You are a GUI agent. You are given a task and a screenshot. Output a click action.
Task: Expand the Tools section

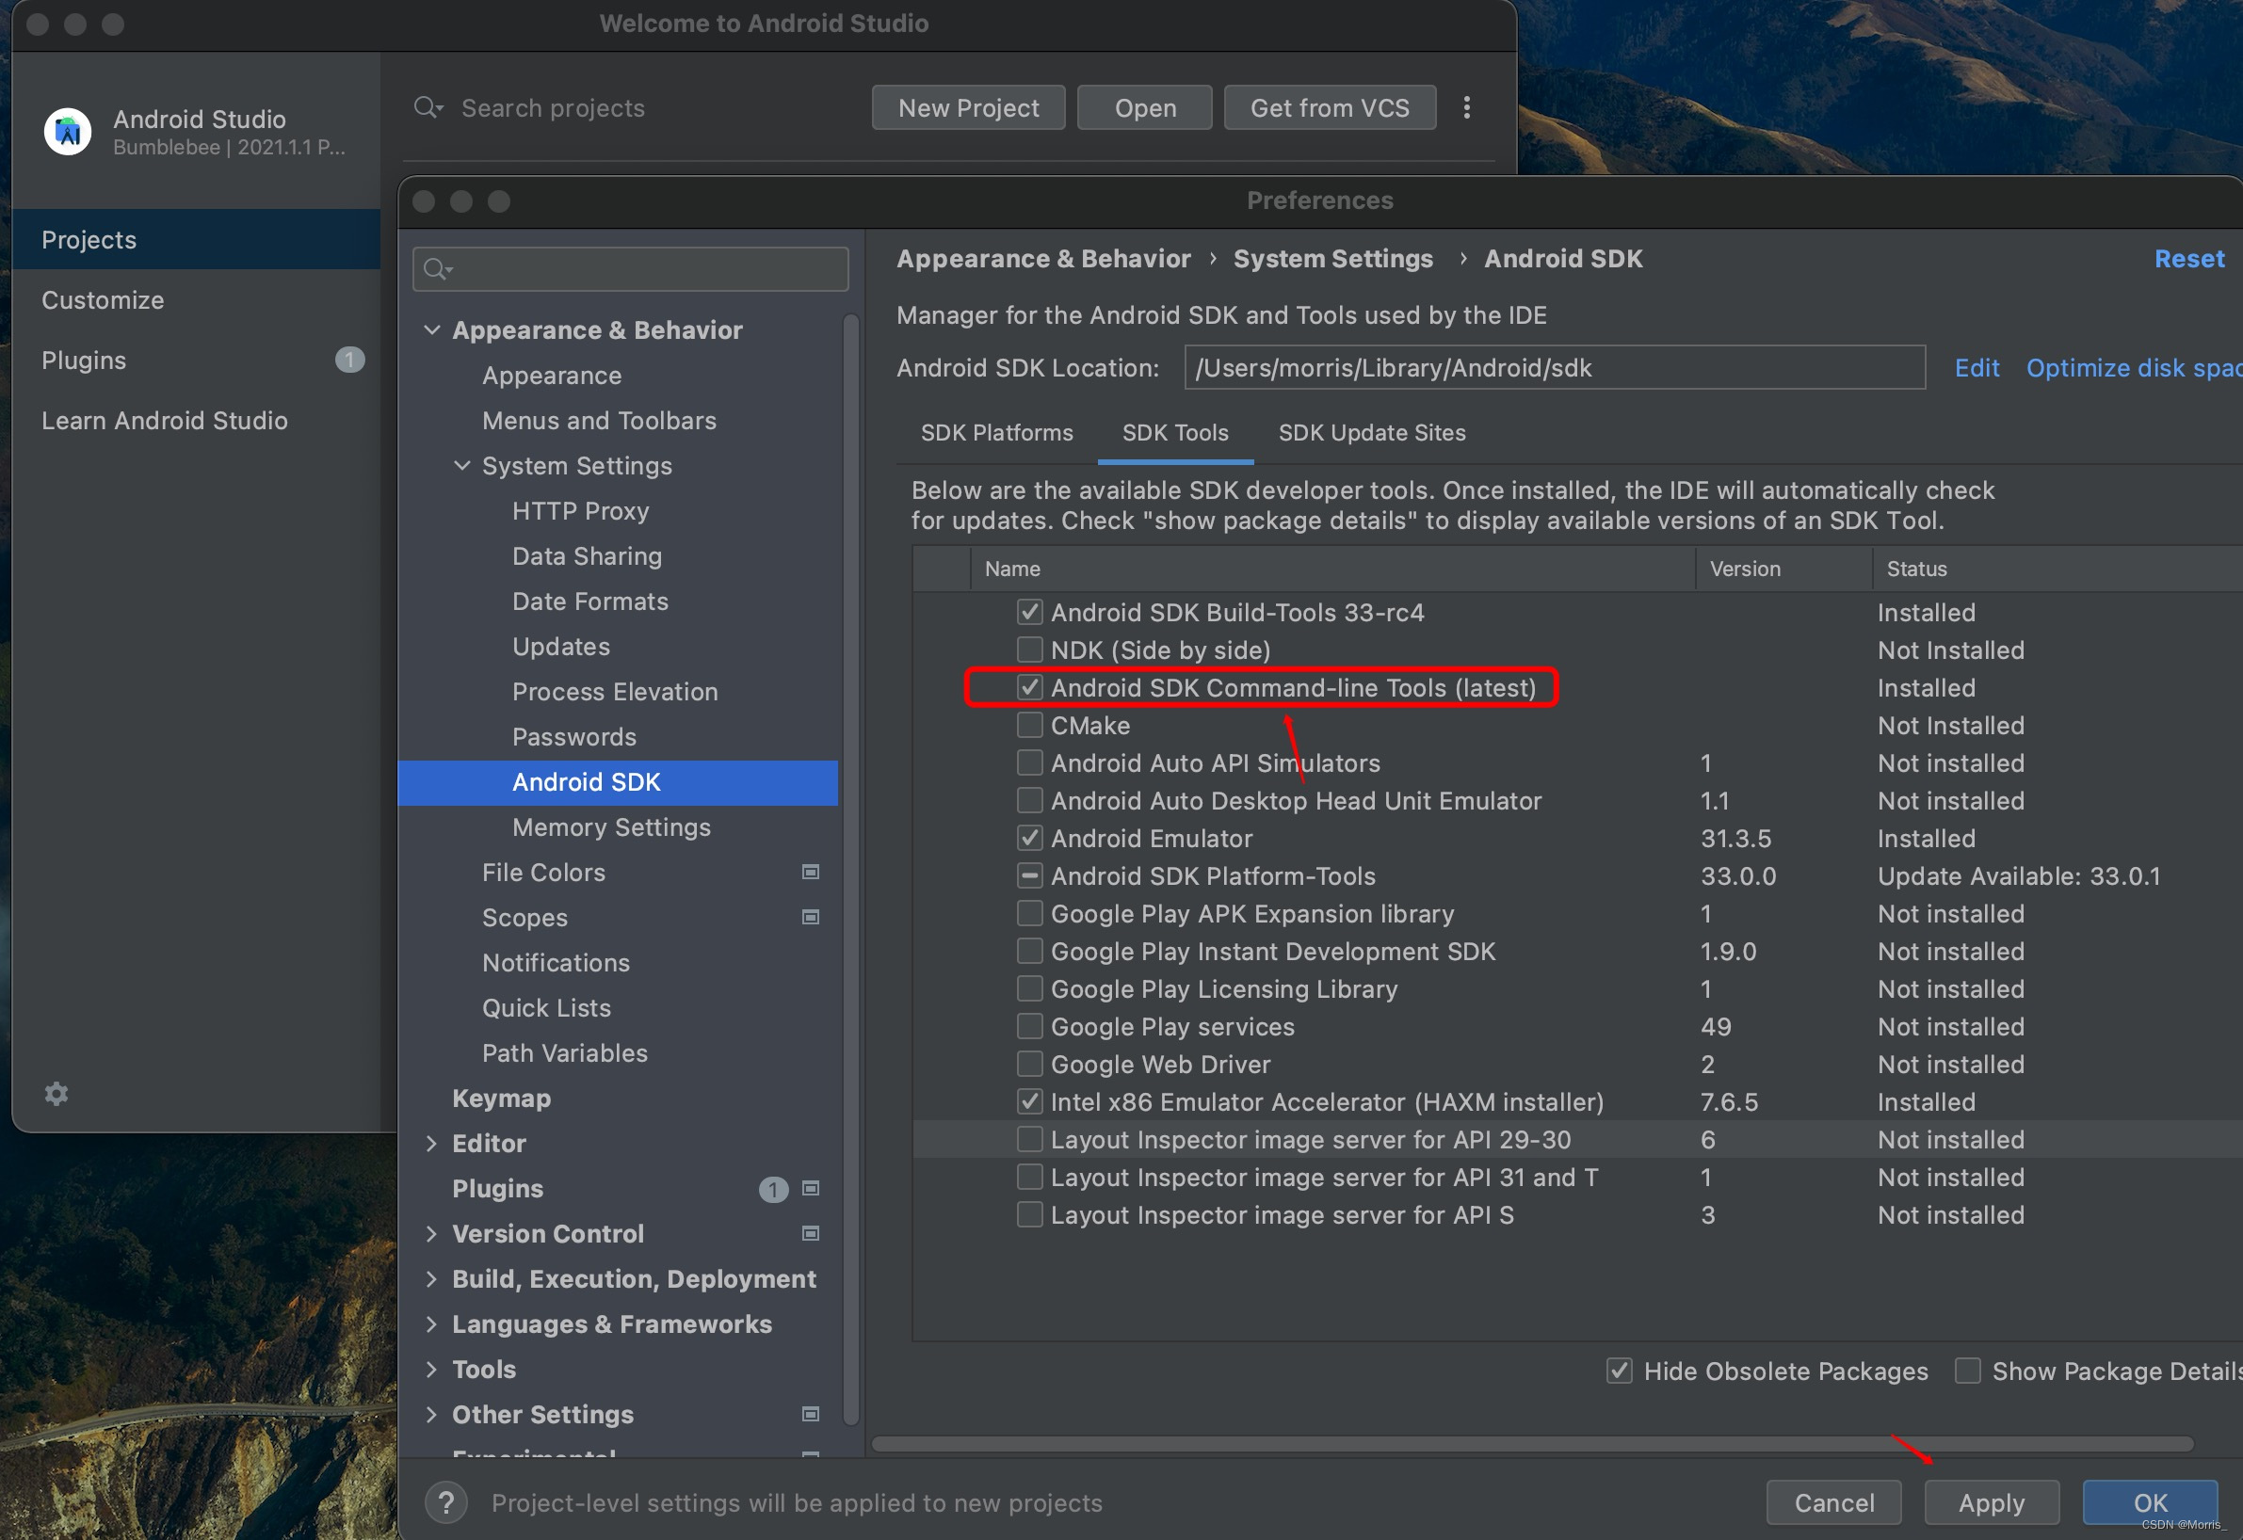click(431, 1370)
